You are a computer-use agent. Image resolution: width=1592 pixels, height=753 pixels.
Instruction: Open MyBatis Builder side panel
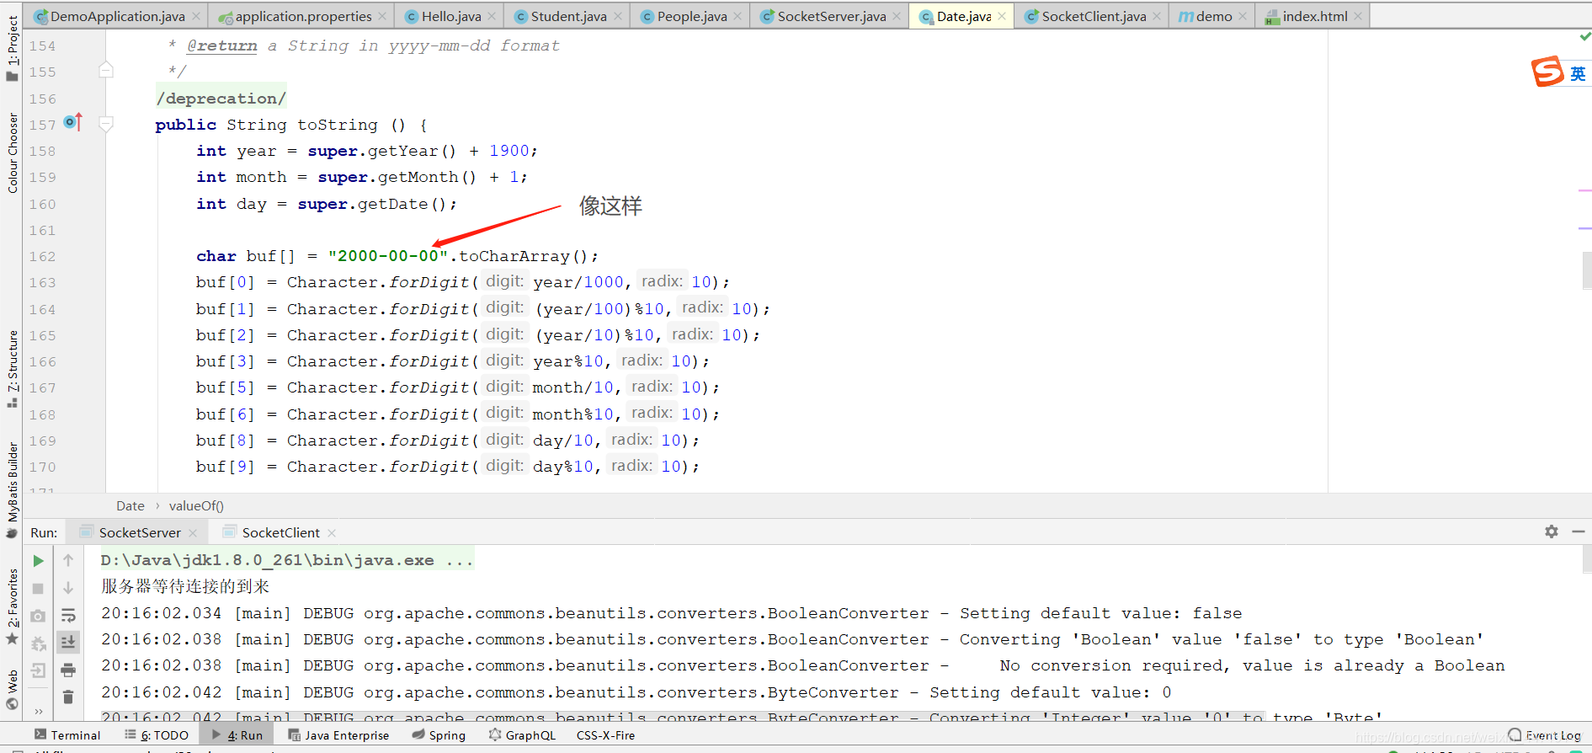point(12,490)
